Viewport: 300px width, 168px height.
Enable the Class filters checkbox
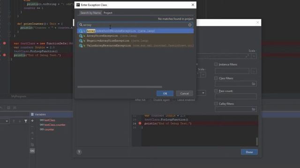coord(216,78)
